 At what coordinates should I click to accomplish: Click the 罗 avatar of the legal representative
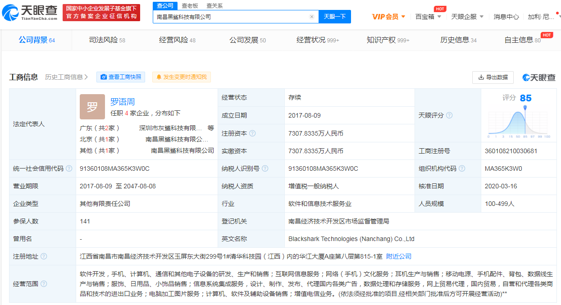92,107
